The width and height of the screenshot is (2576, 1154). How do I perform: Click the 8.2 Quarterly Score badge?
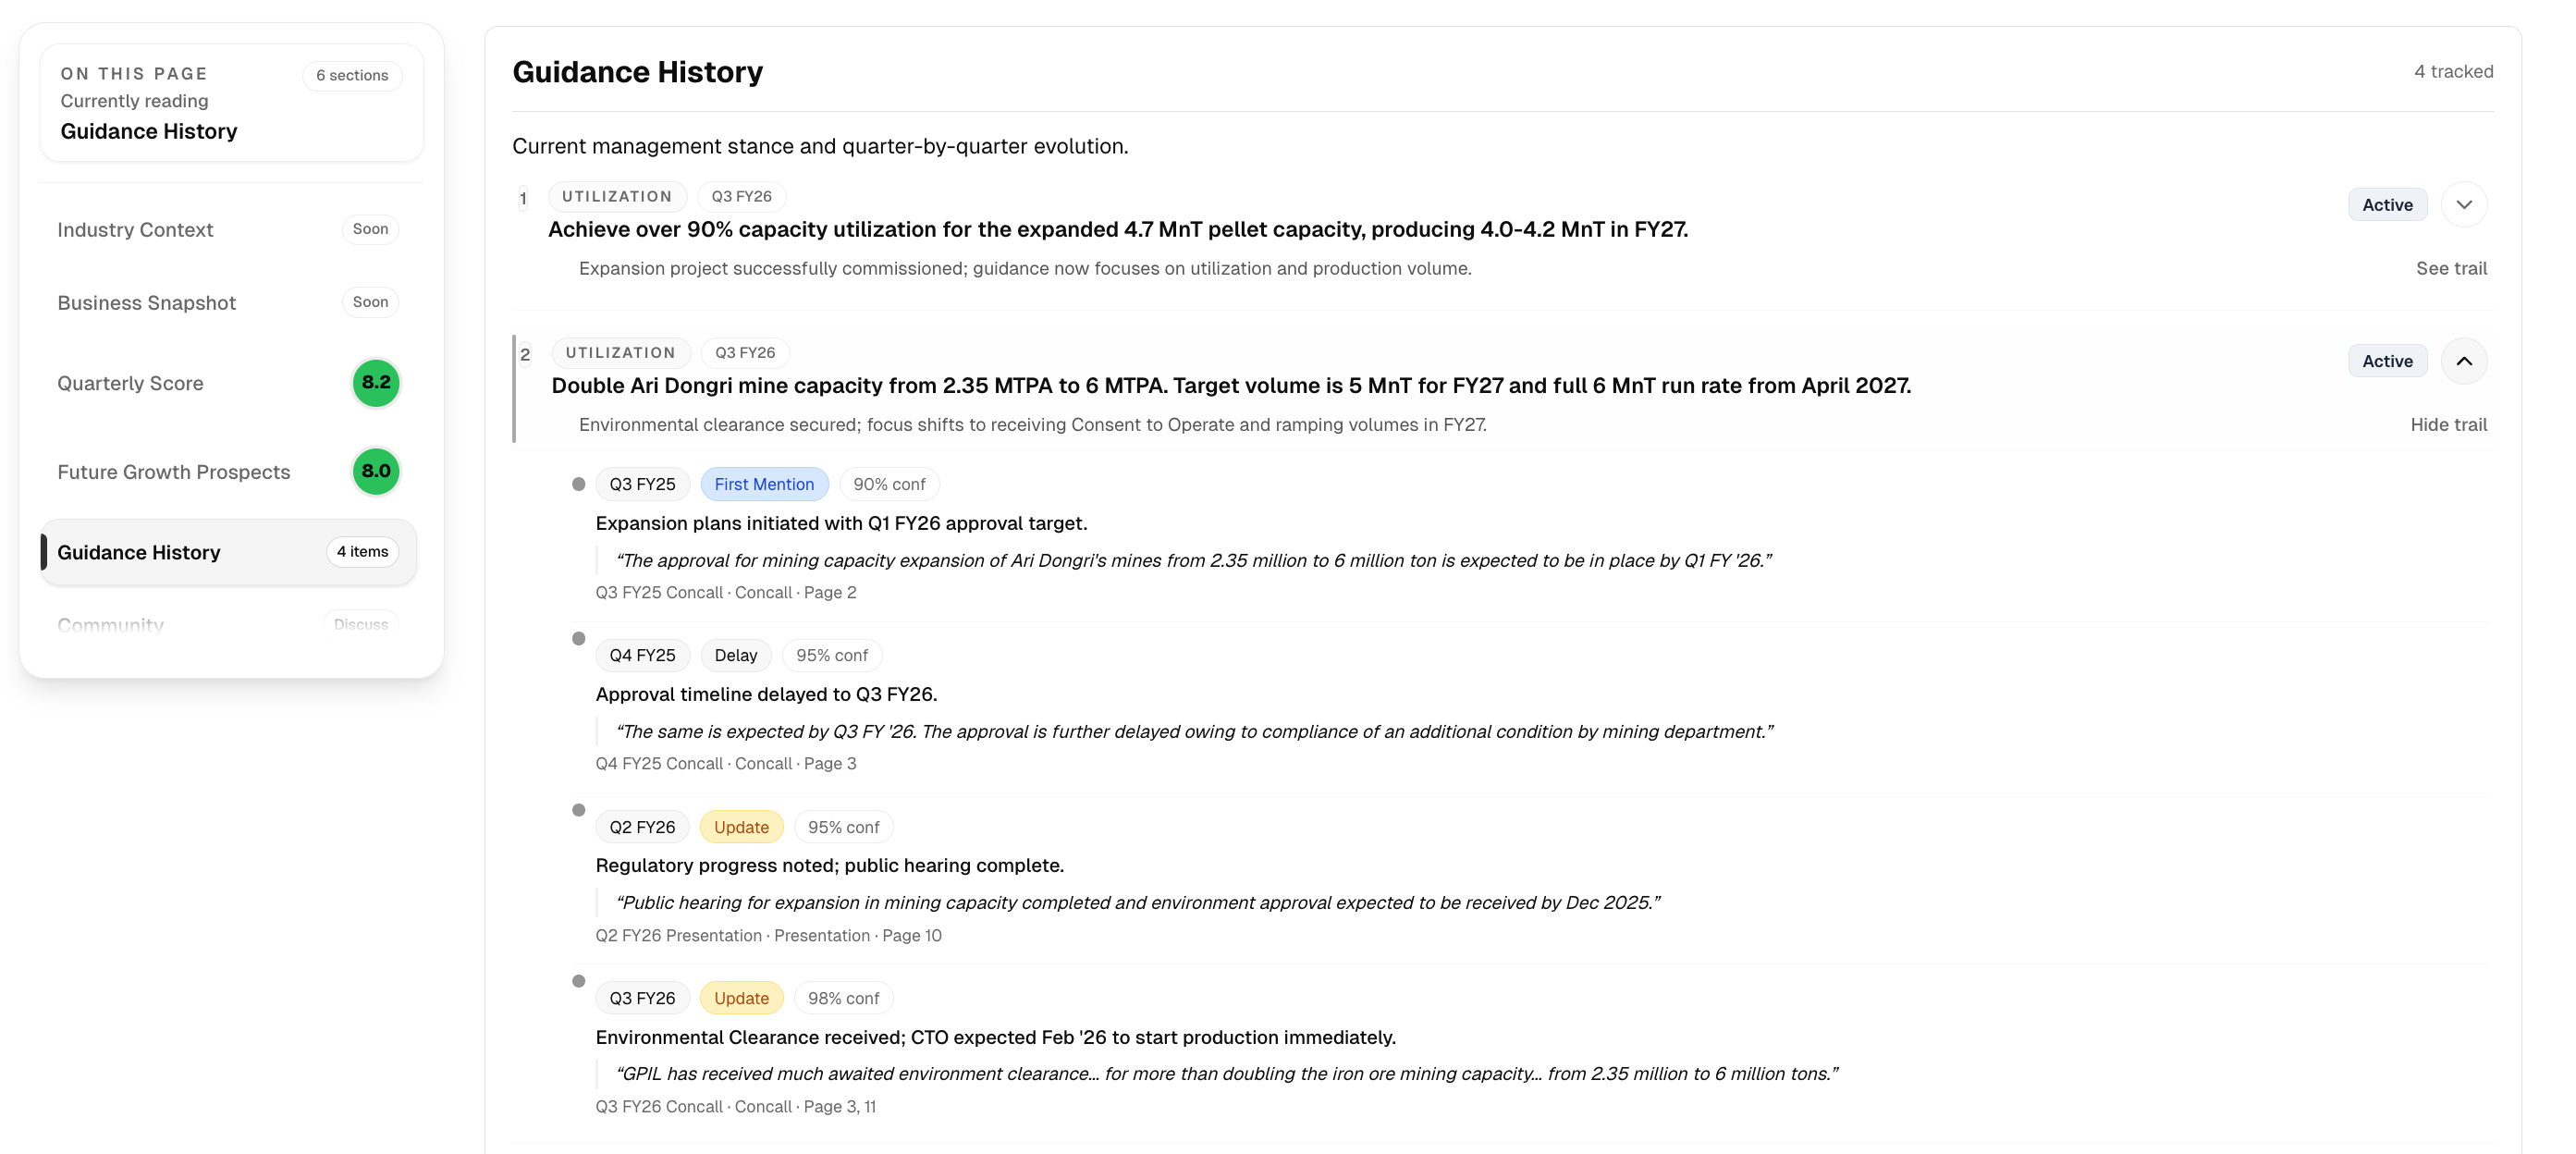tap(376, 383)
